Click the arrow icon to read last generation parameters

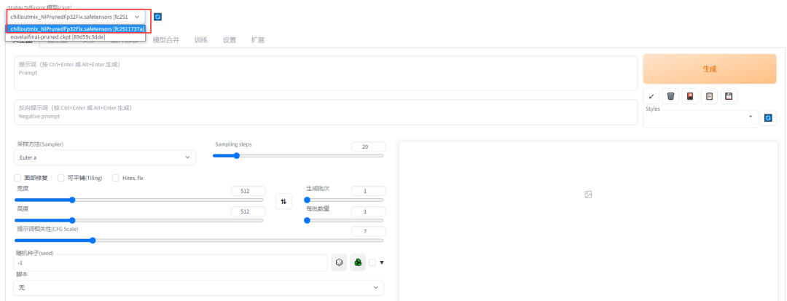[651, 96]
